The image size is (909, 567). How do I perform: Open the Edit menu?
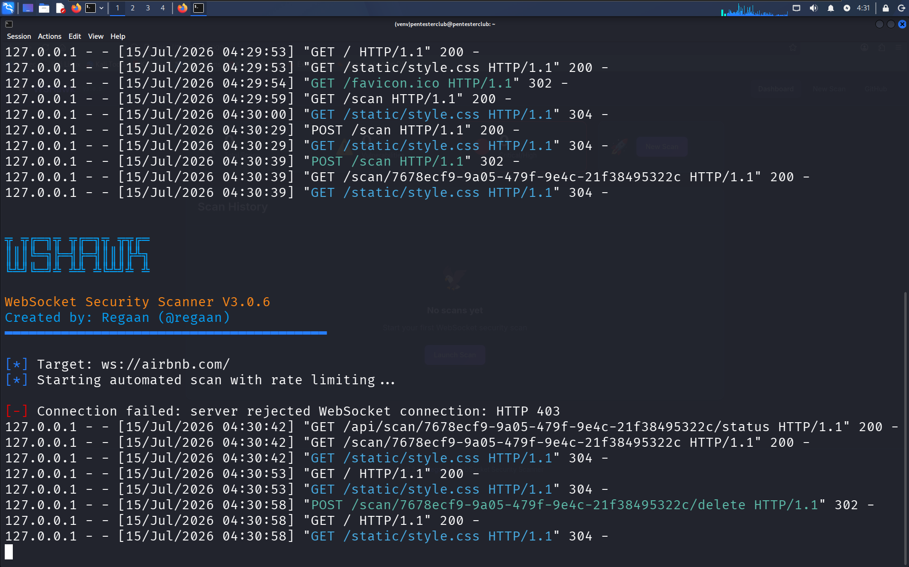click(75, 36)
